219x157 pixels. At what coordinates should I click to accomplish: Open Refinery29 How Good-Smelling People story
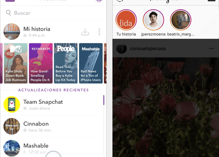click(x=40, y=63)
